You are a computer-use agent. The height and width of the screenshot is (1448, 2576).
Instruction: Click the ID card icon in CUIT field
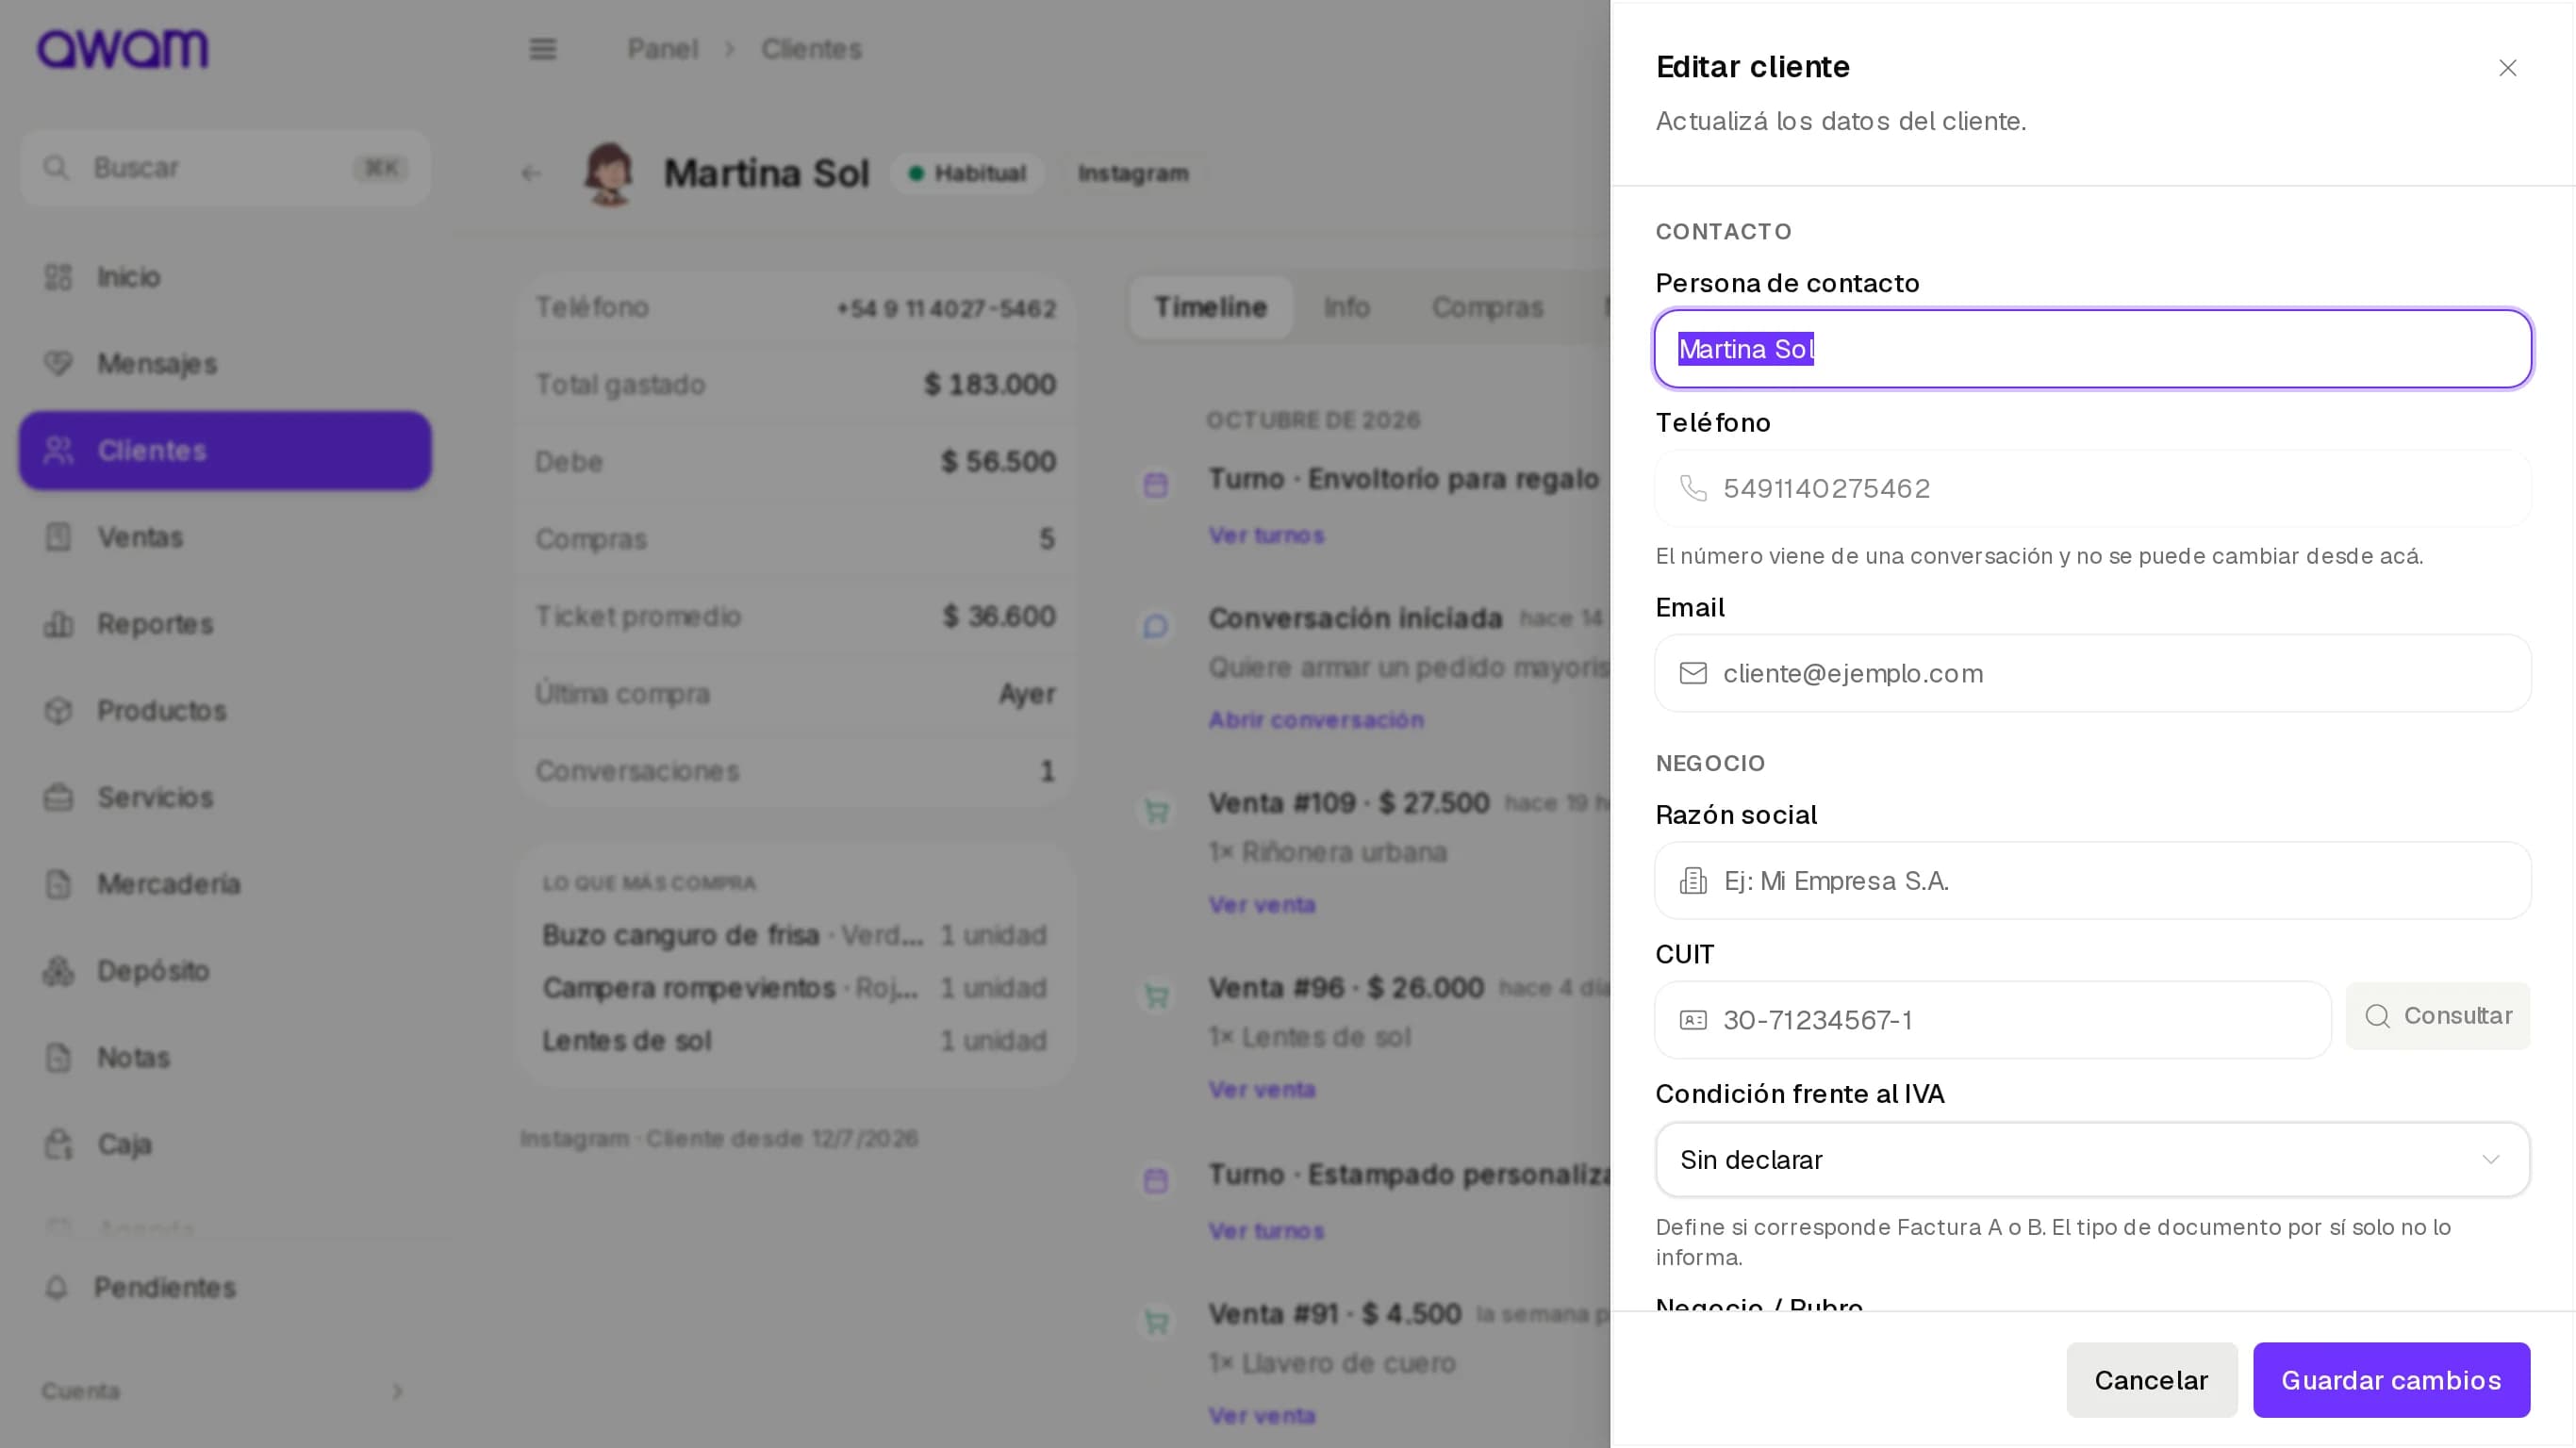tap(1693, 1020)
